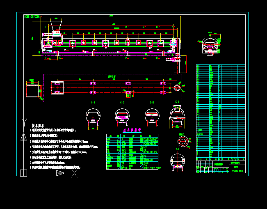Image resolution: width=267 pixels, height=209 pixels.
Task: Click inside the technical parameters table
Action: pyautogui.click(x=132, y=152)
